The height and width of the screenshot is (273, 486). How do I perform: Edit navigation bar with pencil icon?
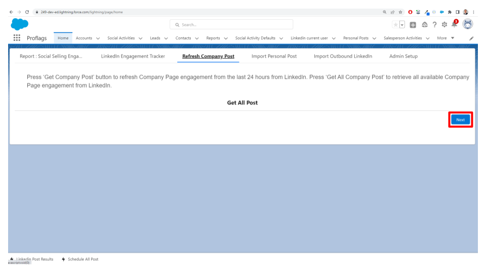point(471,38)
